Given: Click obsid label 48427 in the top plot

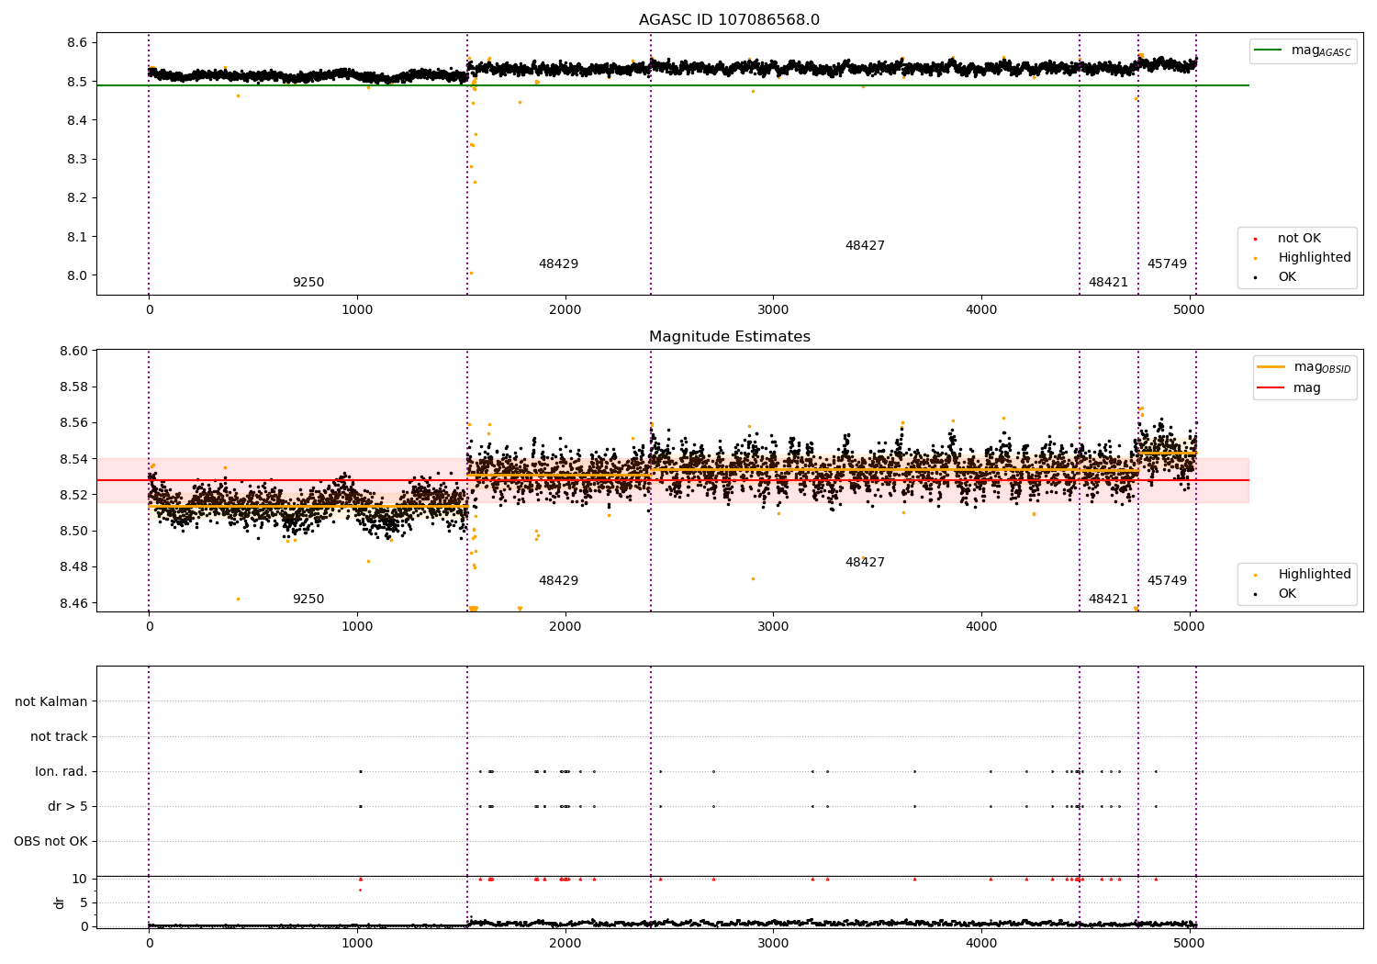Looking at the screenshot, I should tap(865, 246).
